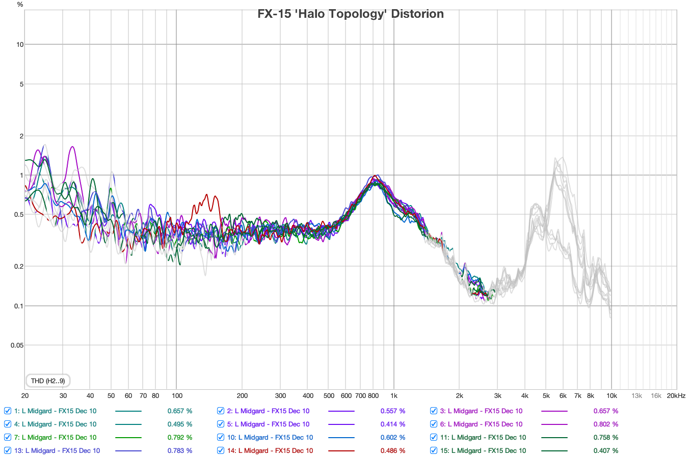
Task: Click the magenta line swatch for trace 6
Action: pyautogui.click(x=554, y=424)
